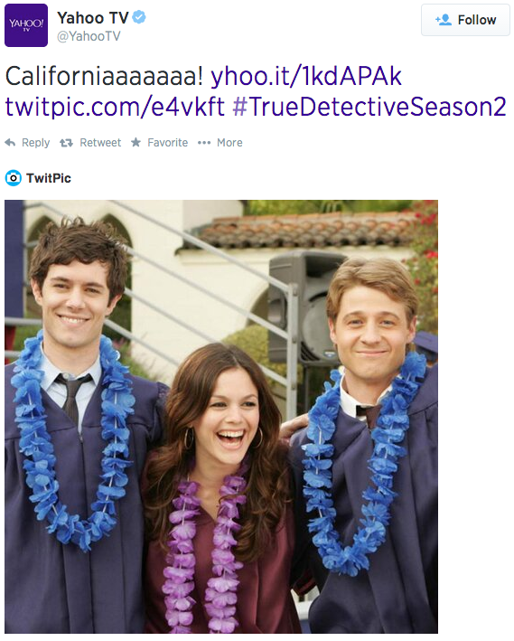Click the Yahoo TV purple avatar logo
The height and width of the screenshot is (641, 514).
(x=26, y=25)
